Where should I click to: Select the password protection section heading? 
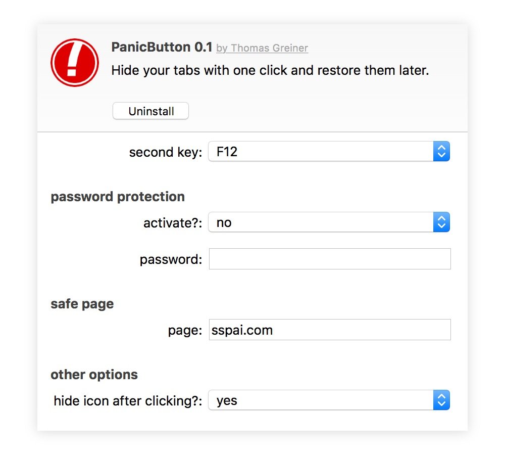point(118,197)
